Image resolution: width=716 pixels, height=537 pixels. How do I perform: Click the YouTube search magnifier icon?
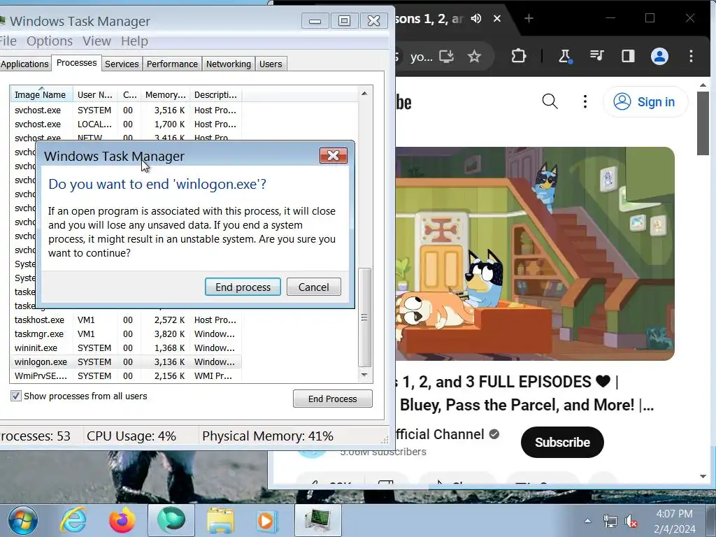pyautogui.click(x=550, y=101)
